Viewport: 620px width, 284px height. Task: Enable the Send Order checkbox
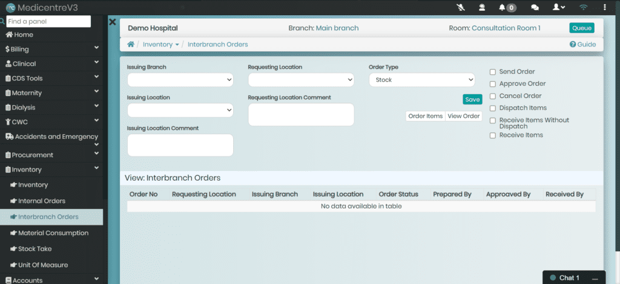(x=493, y=72)
